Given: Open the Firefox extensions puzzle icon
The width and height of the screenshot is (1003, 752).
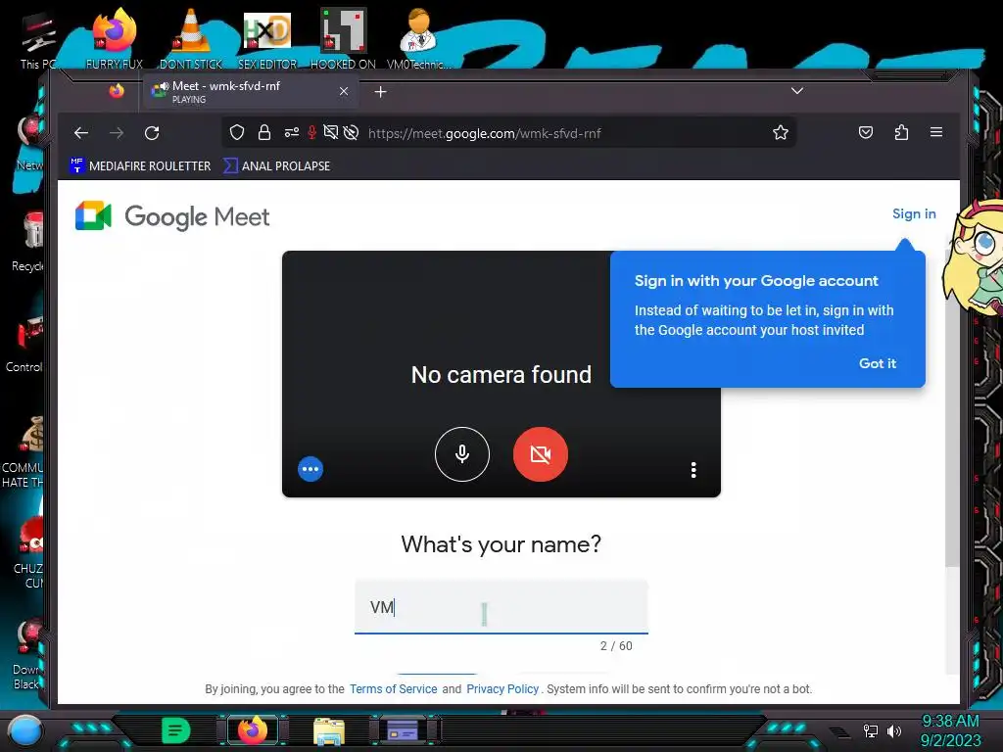Looking at the screenshot, I should click(901, 132).
